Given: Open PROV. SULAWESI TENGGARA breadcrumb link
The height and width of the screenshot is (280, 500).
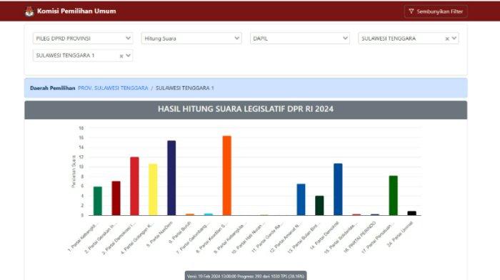Looking at the screenshot, I should click(x=113, y=88).
